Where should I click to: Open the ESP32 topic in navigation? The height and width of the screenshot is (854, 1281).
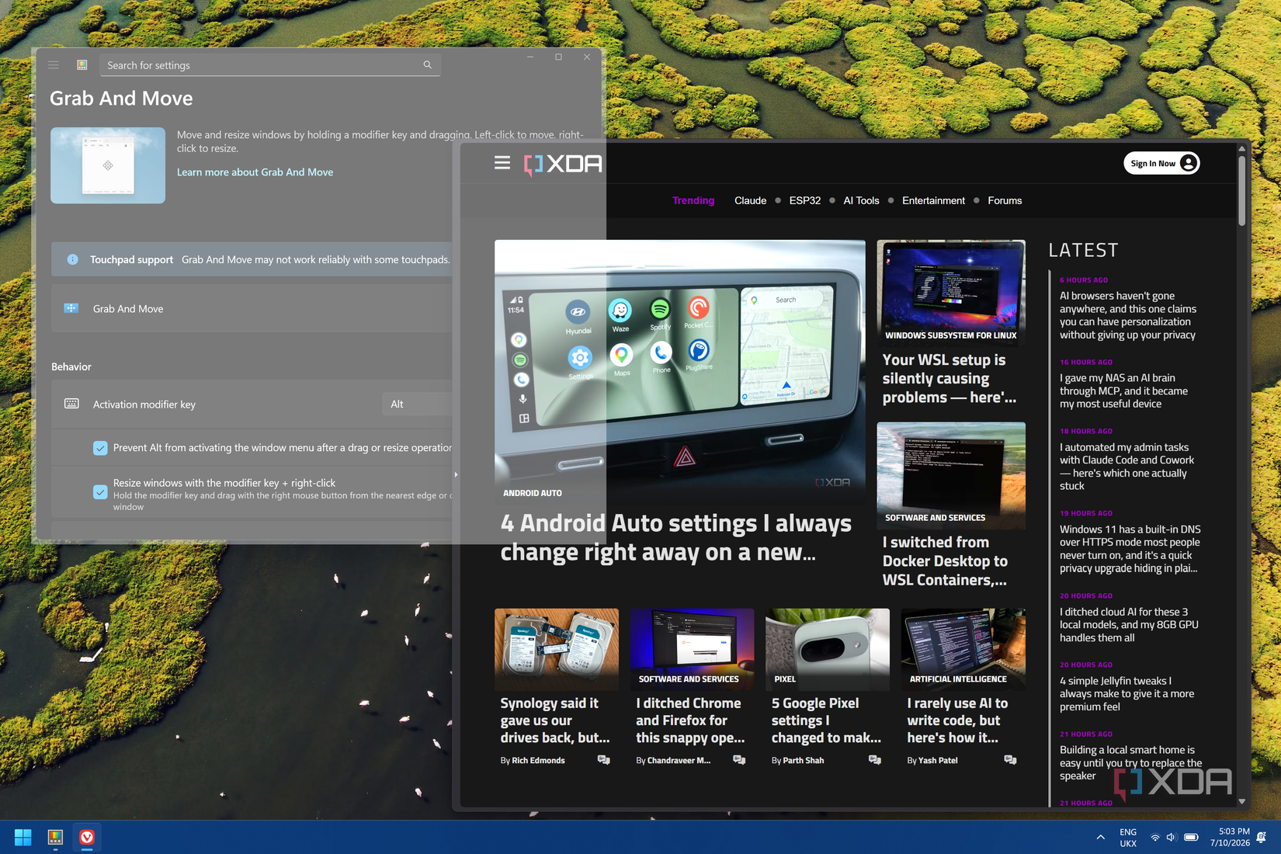pos(805,200)
